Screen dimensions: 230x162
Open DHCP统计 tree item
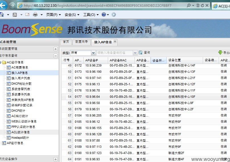(18, 111)
